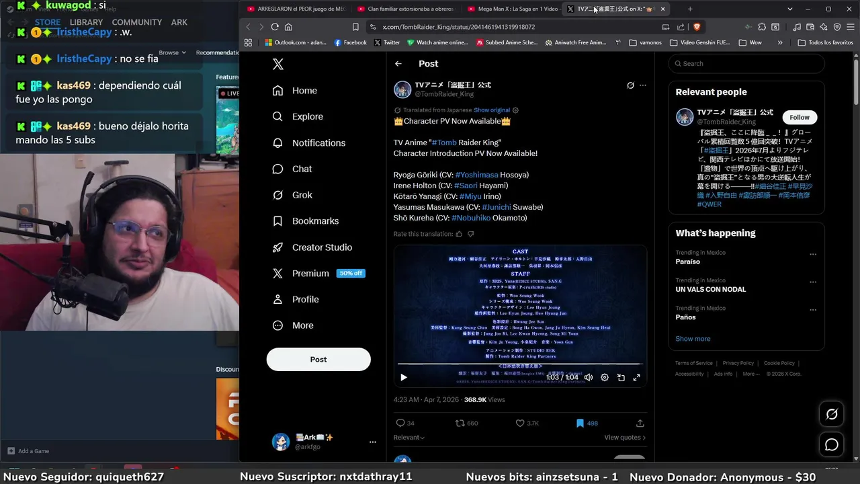
Task: Reload the page in browser
Action: [x=275, y=27]
